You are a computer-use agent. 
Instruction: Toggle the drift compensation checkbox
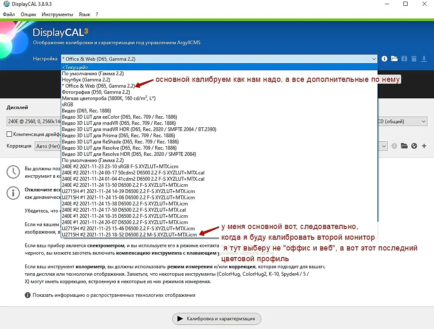click(x=9, y=134)
